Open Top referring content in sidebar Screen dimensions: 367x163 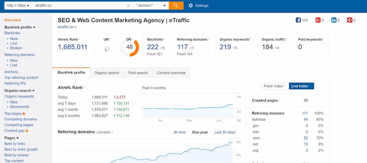[21, 77]
